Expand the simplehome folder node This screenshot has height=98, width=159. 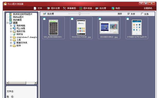click(x=11, y=37)
